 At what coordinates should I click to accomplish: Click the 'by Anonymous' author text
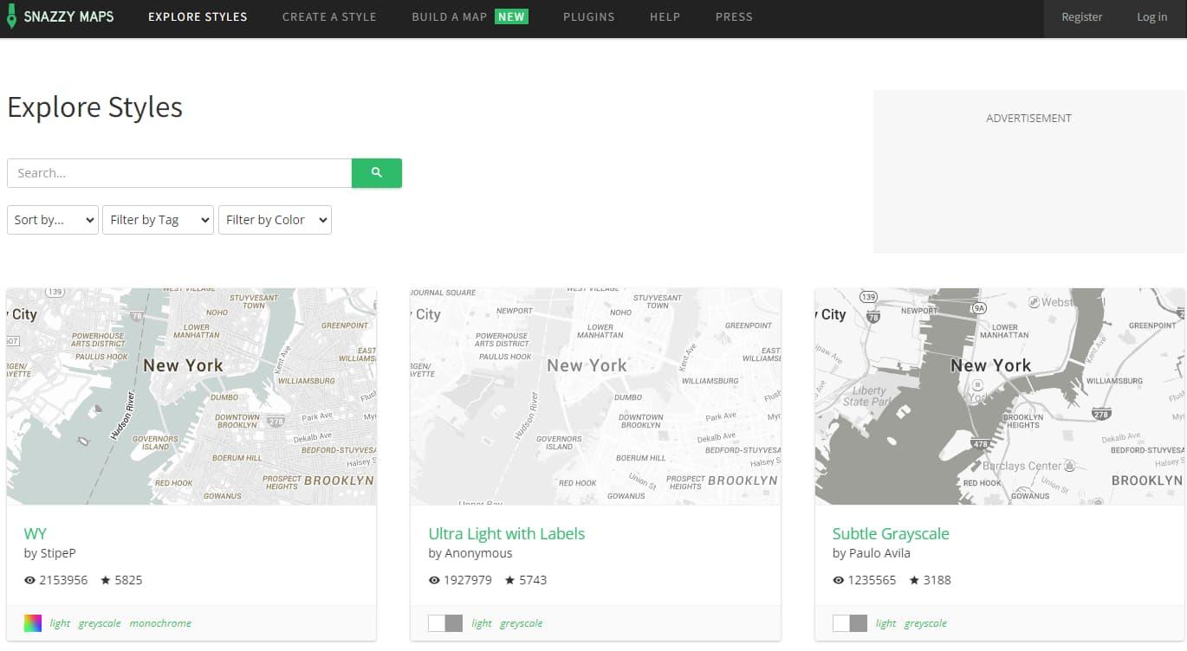[x=470, y=553]
